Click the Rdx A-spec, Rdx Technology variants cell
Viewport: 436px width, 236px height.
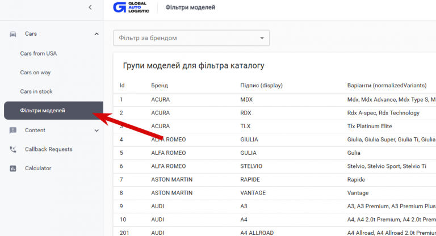click(383, 113)
